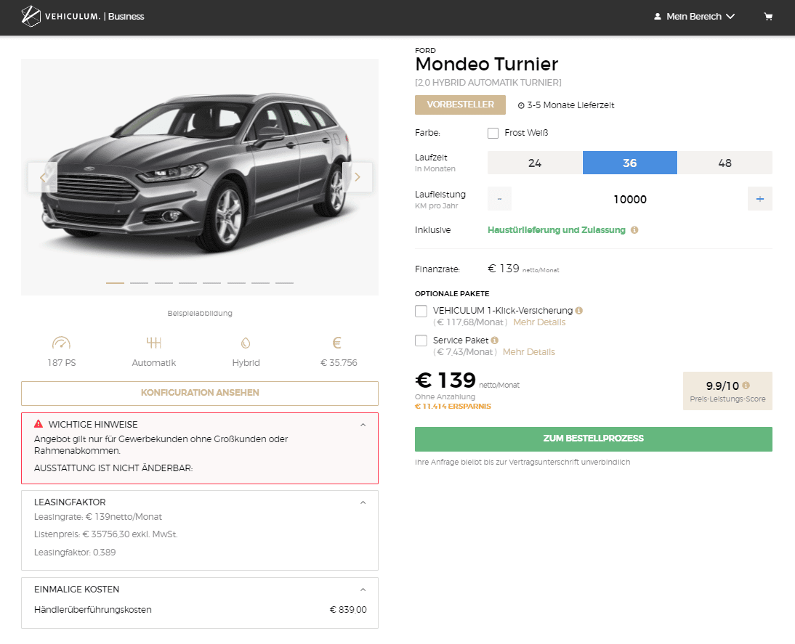The width and height of the screenshot is (795, 644).
Task: Click the 'Leasingrate: € 139netto/Monat' line
Action: pos(98,517)
